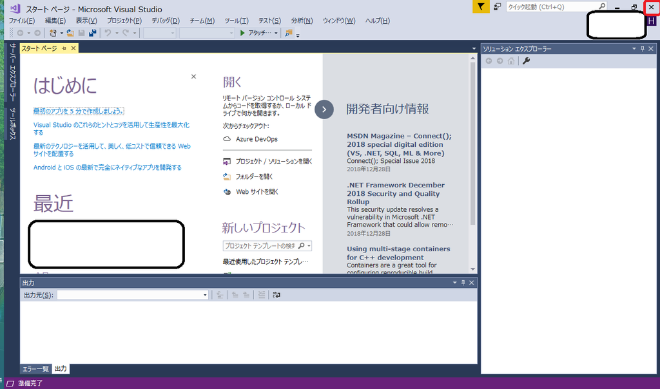Expand the undo history dropdown arrow
The image size is (660, 389).
(117, 33)
